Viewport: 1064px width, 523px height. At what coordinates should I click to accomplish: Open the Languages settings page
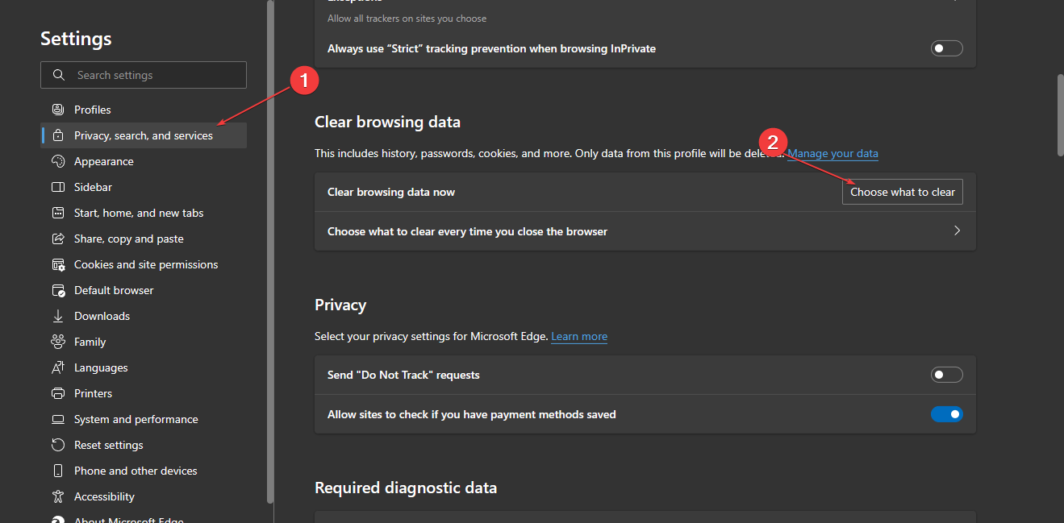(101, 367)
